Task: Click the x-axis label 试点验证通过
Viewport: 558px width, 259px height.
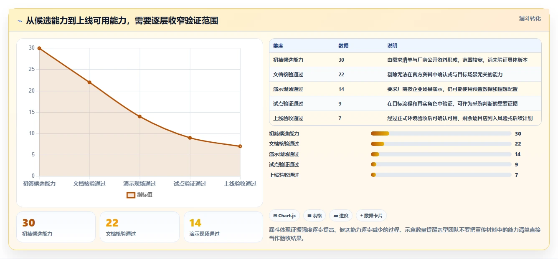Action: (x=190, y=184)
